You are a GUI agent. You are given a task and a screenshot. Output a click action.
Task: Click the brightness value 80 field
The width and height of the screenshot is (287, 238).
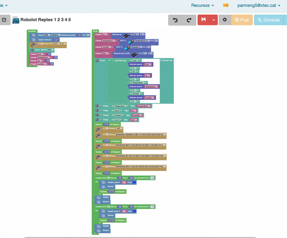56,40
